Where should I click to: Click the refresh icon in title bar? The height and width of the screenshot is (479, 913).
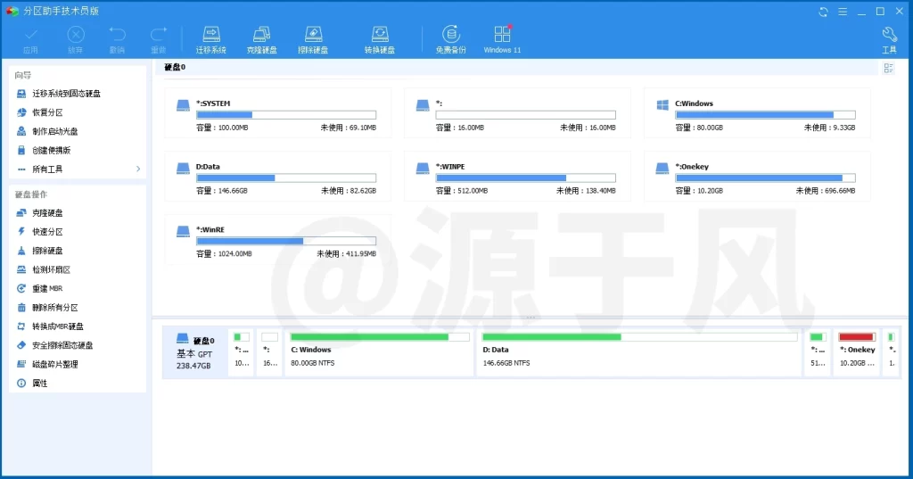(x=823, y=12)
